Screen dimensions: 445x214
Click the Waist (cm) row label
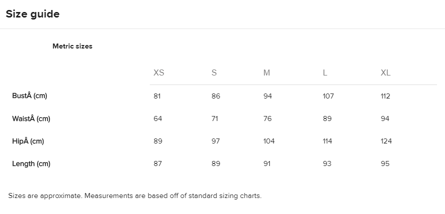coord(31,118)
